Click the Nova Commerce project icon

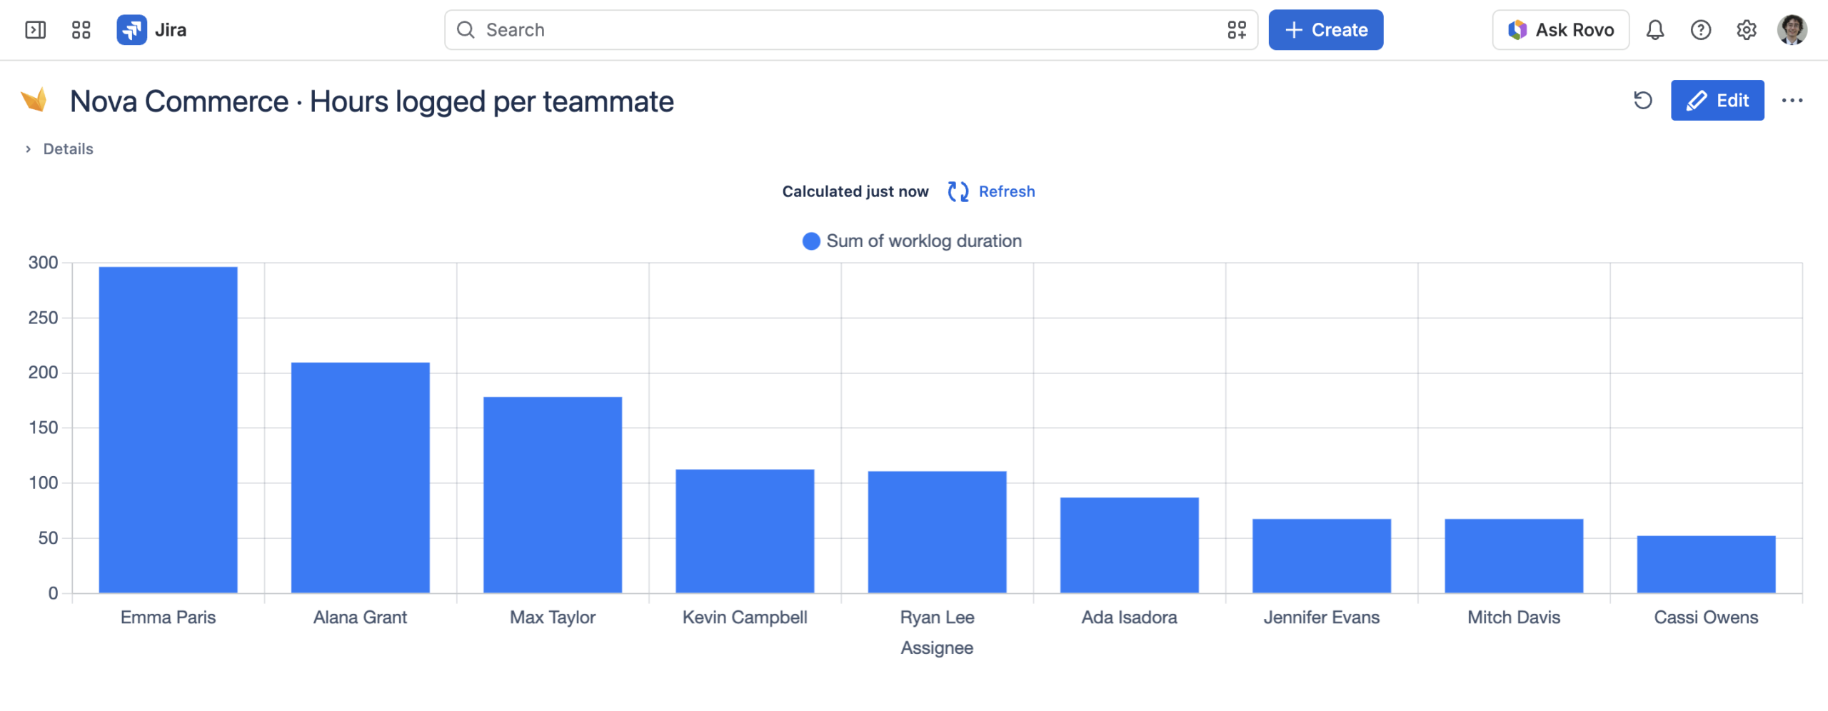tap(34, 100)
